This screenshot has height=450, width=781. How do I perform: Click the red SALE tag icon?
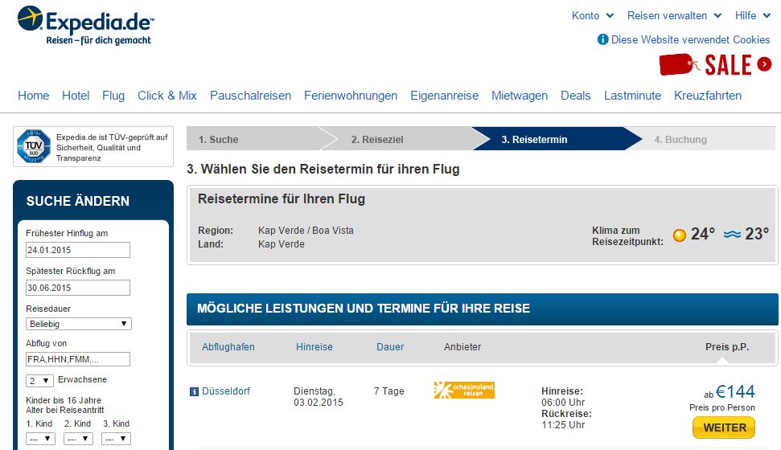(678, 65)
